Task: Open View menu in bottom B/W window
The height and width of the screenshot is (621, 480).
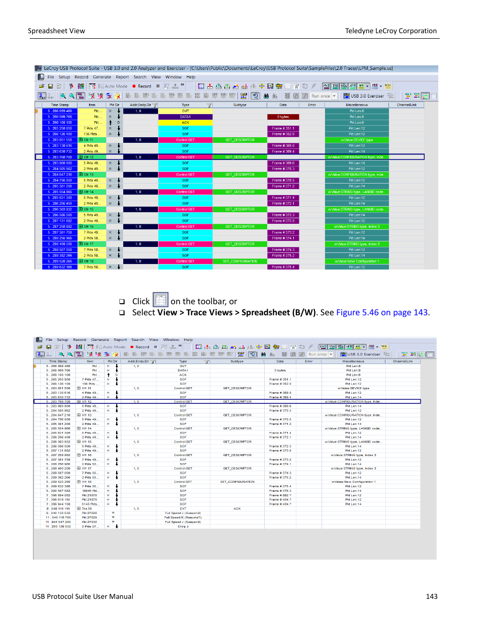Action: (x=153, y=339)
